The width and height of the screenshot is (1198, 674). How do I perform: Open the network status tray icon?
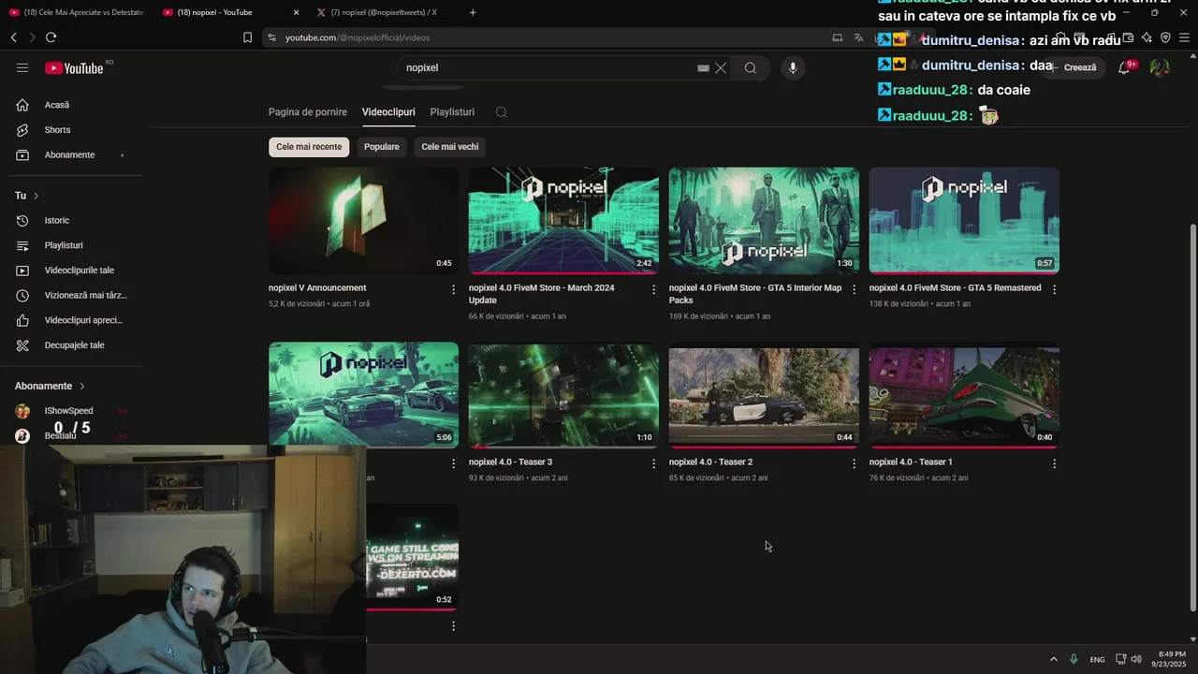(x=1121, y=659)
